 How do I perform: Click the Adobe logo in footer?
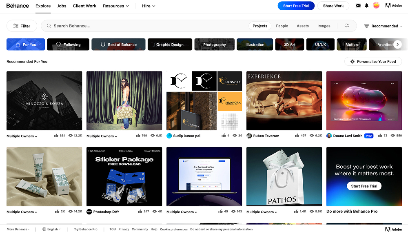click(393, 229)
